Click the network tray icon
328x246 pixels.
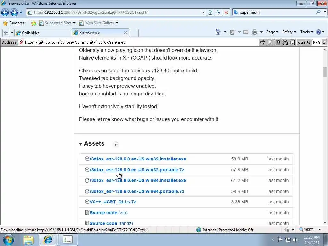(288, 240)
